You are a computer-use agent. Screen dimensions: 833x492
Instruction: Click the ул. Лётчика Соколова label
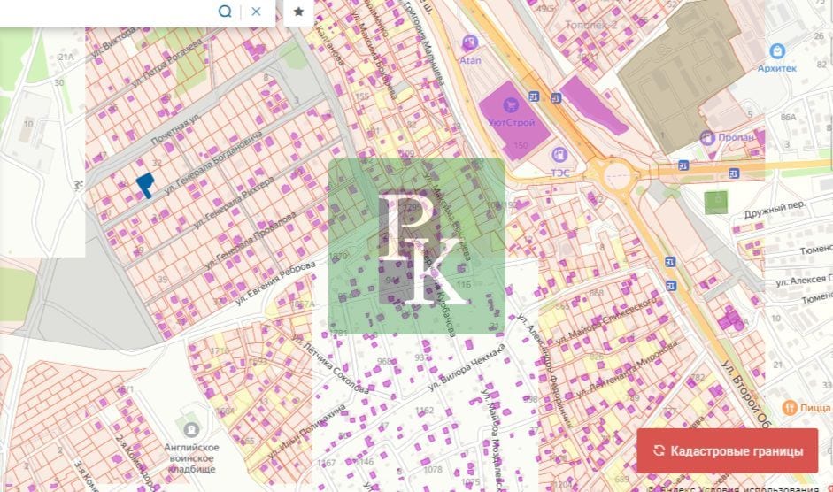tap(330, 365)
